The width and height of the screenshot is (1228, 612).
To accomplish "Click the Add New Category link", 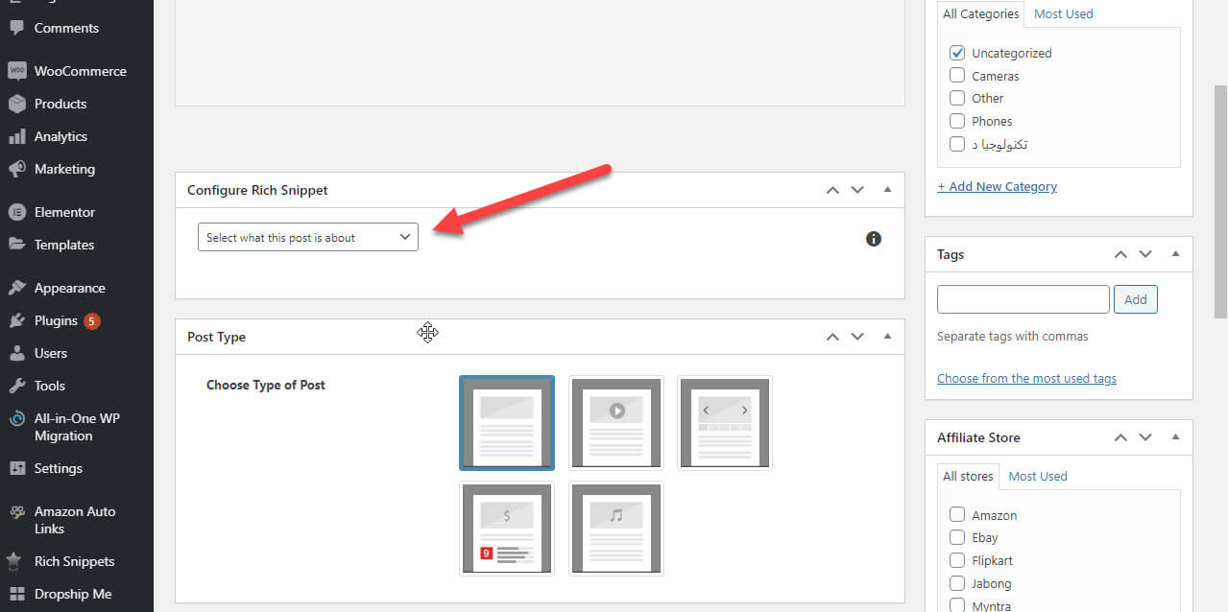I will 997,186.
